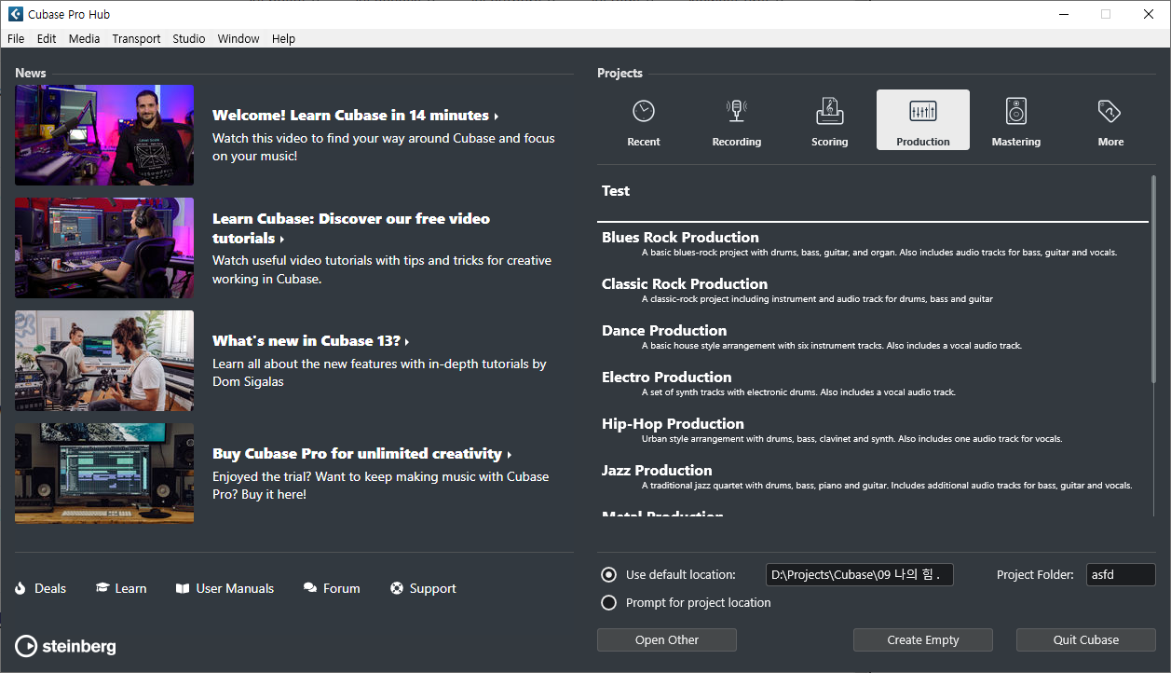Screen dimensions: 1171x673
Task: Open Welcome! Learn Cubase in 14 minutes
Action: click(355, 116)
